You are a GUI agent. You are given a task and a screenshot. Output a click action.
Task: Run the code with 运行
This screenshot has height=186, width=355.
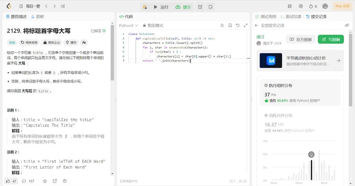(161, 7)
